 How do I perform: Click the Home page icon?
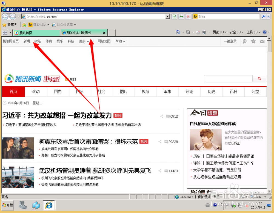pyautogui.click(x=178, y=32)
